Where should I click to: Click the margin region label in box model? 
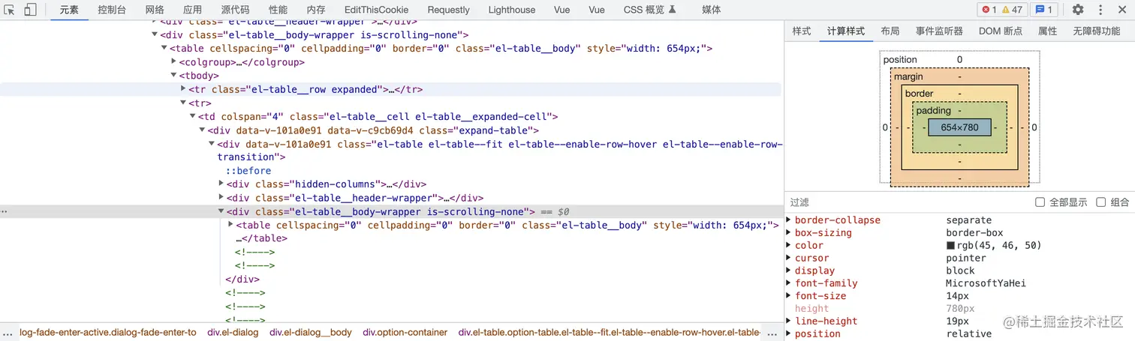(908, 76)
